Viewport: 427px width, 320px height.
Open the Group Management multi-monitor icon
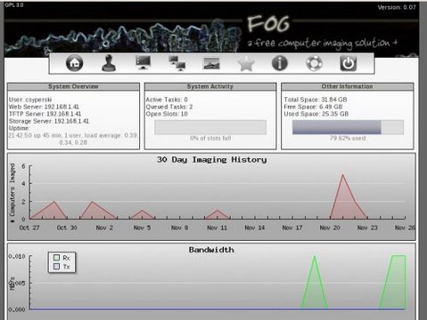pyautogui.click(x=177, y=63)
